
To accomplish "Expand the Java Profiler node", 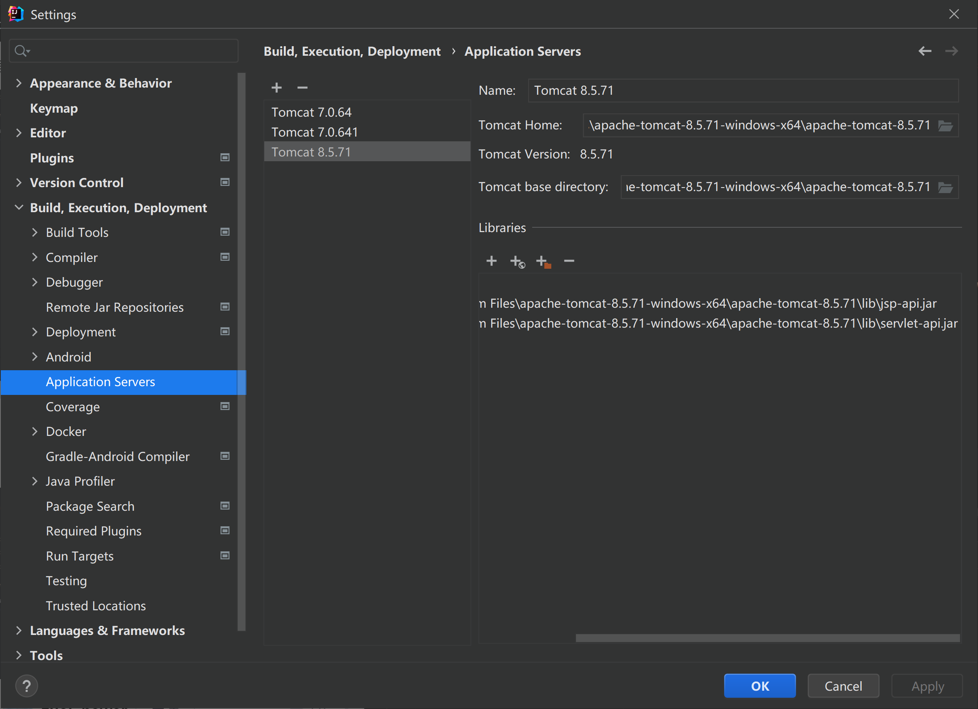I will 35,481.
